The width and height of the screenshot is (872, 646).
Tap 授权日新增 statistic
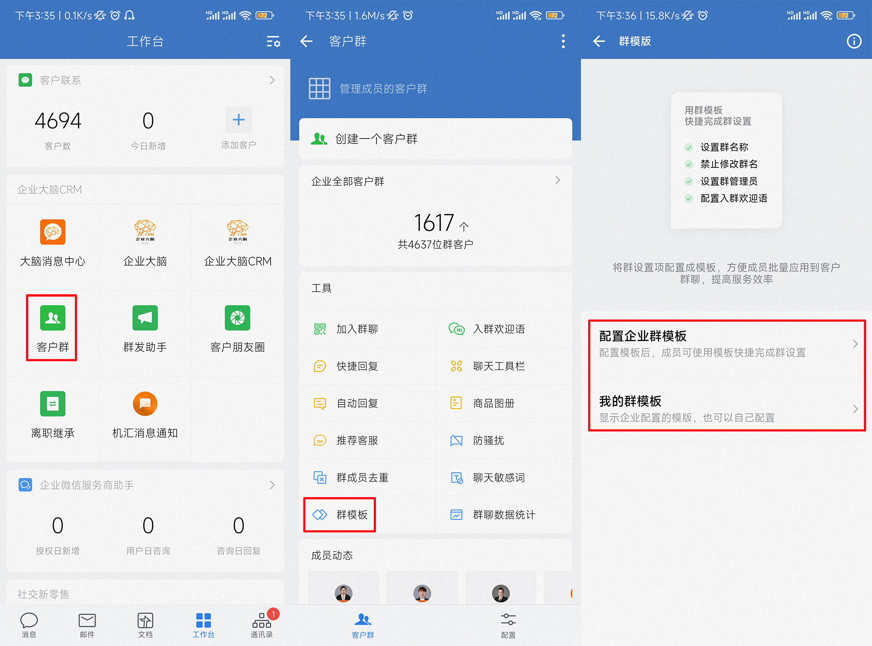(x=58, y=535)
